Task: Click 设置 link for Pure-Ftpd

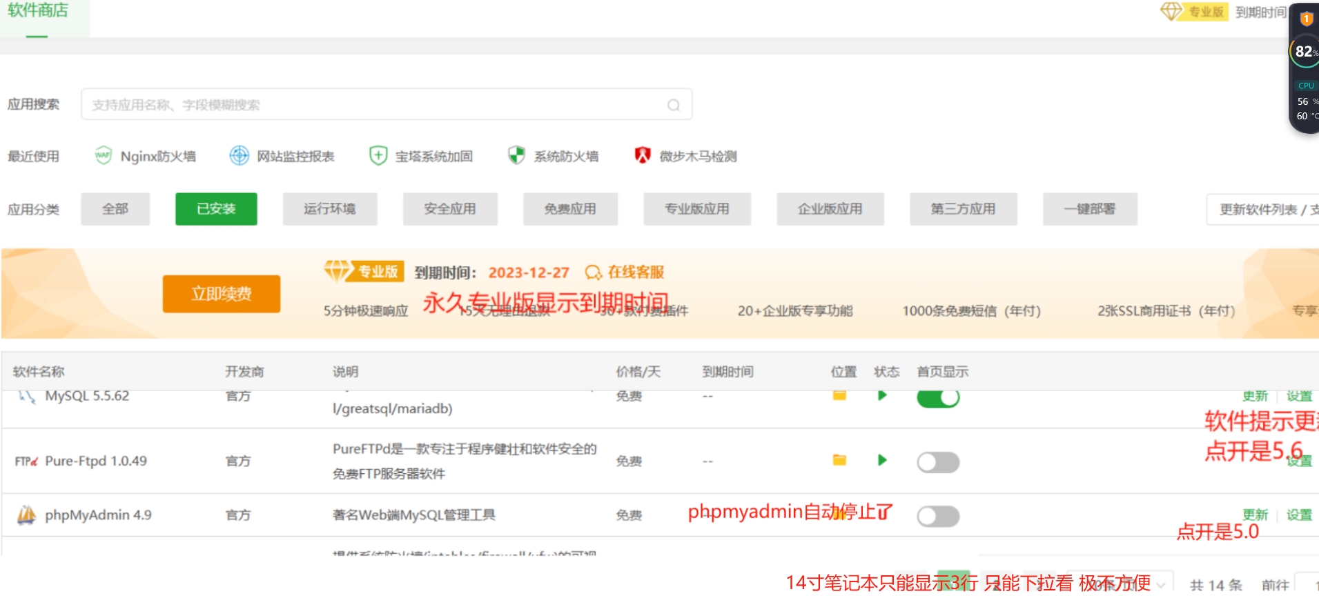Action: [1299, 461]
